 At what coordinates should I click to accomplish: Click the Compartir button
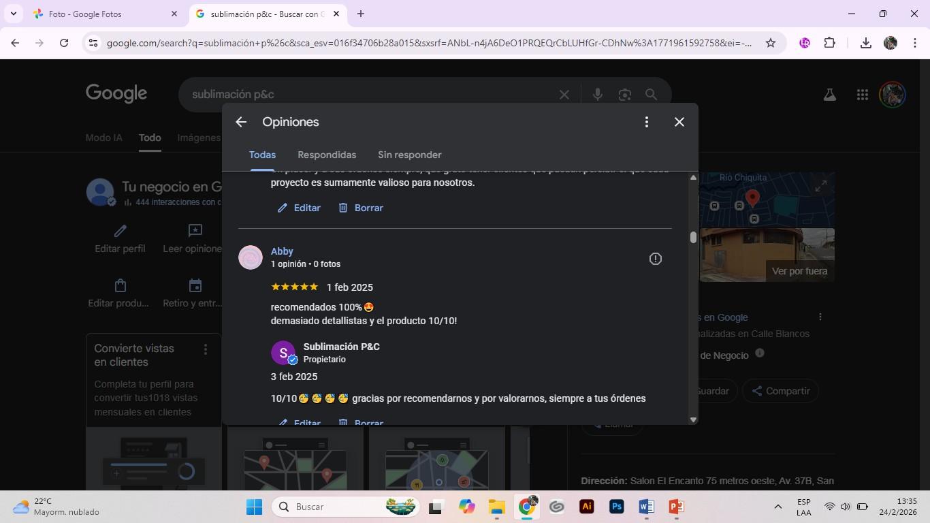tap(780, 391)
